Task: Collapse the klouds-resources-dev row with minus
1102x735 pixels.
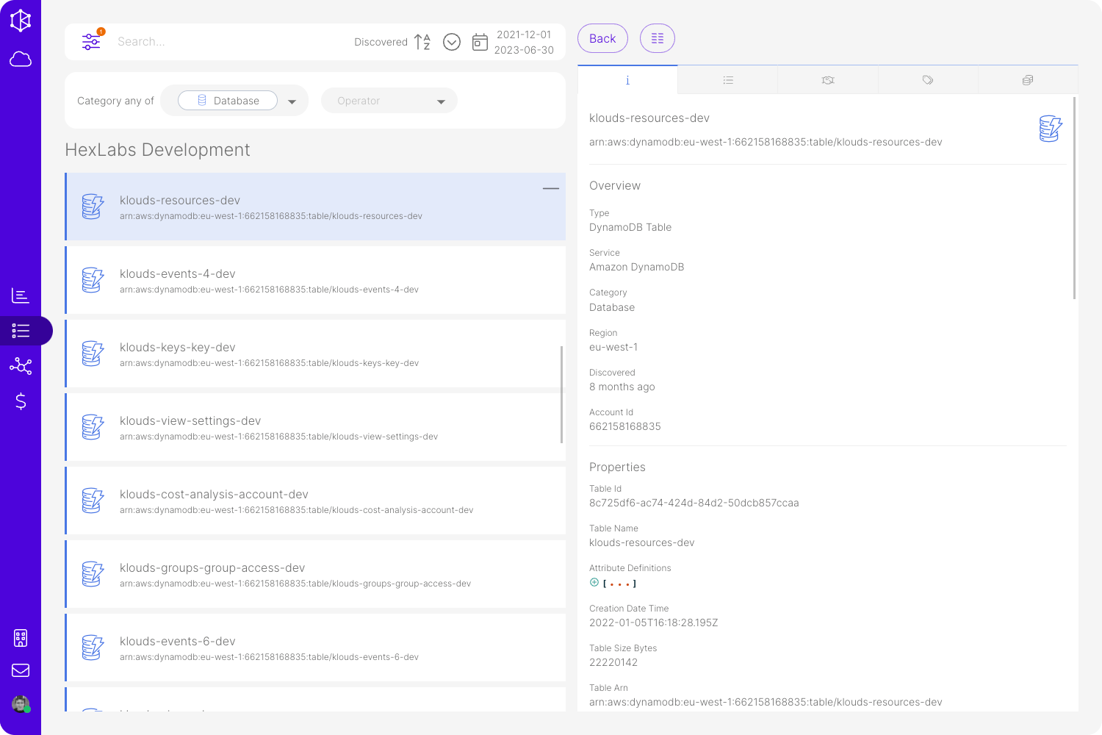Action: click(551, 189)
